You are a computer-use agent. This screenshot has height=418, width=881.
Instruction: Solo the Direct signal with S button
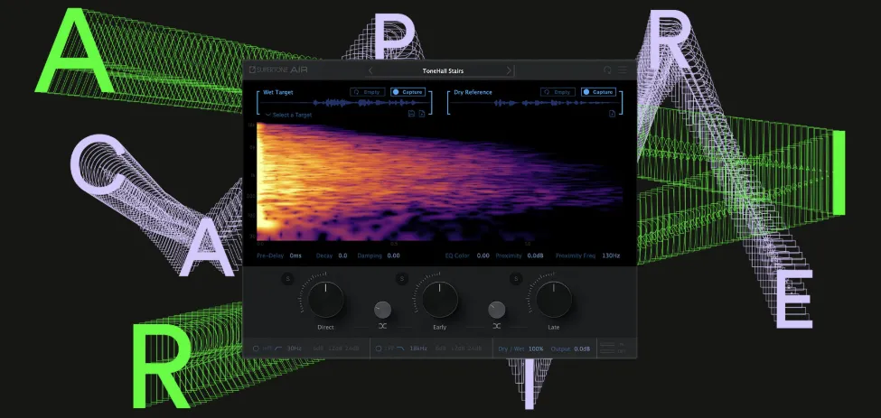(287, 279)
